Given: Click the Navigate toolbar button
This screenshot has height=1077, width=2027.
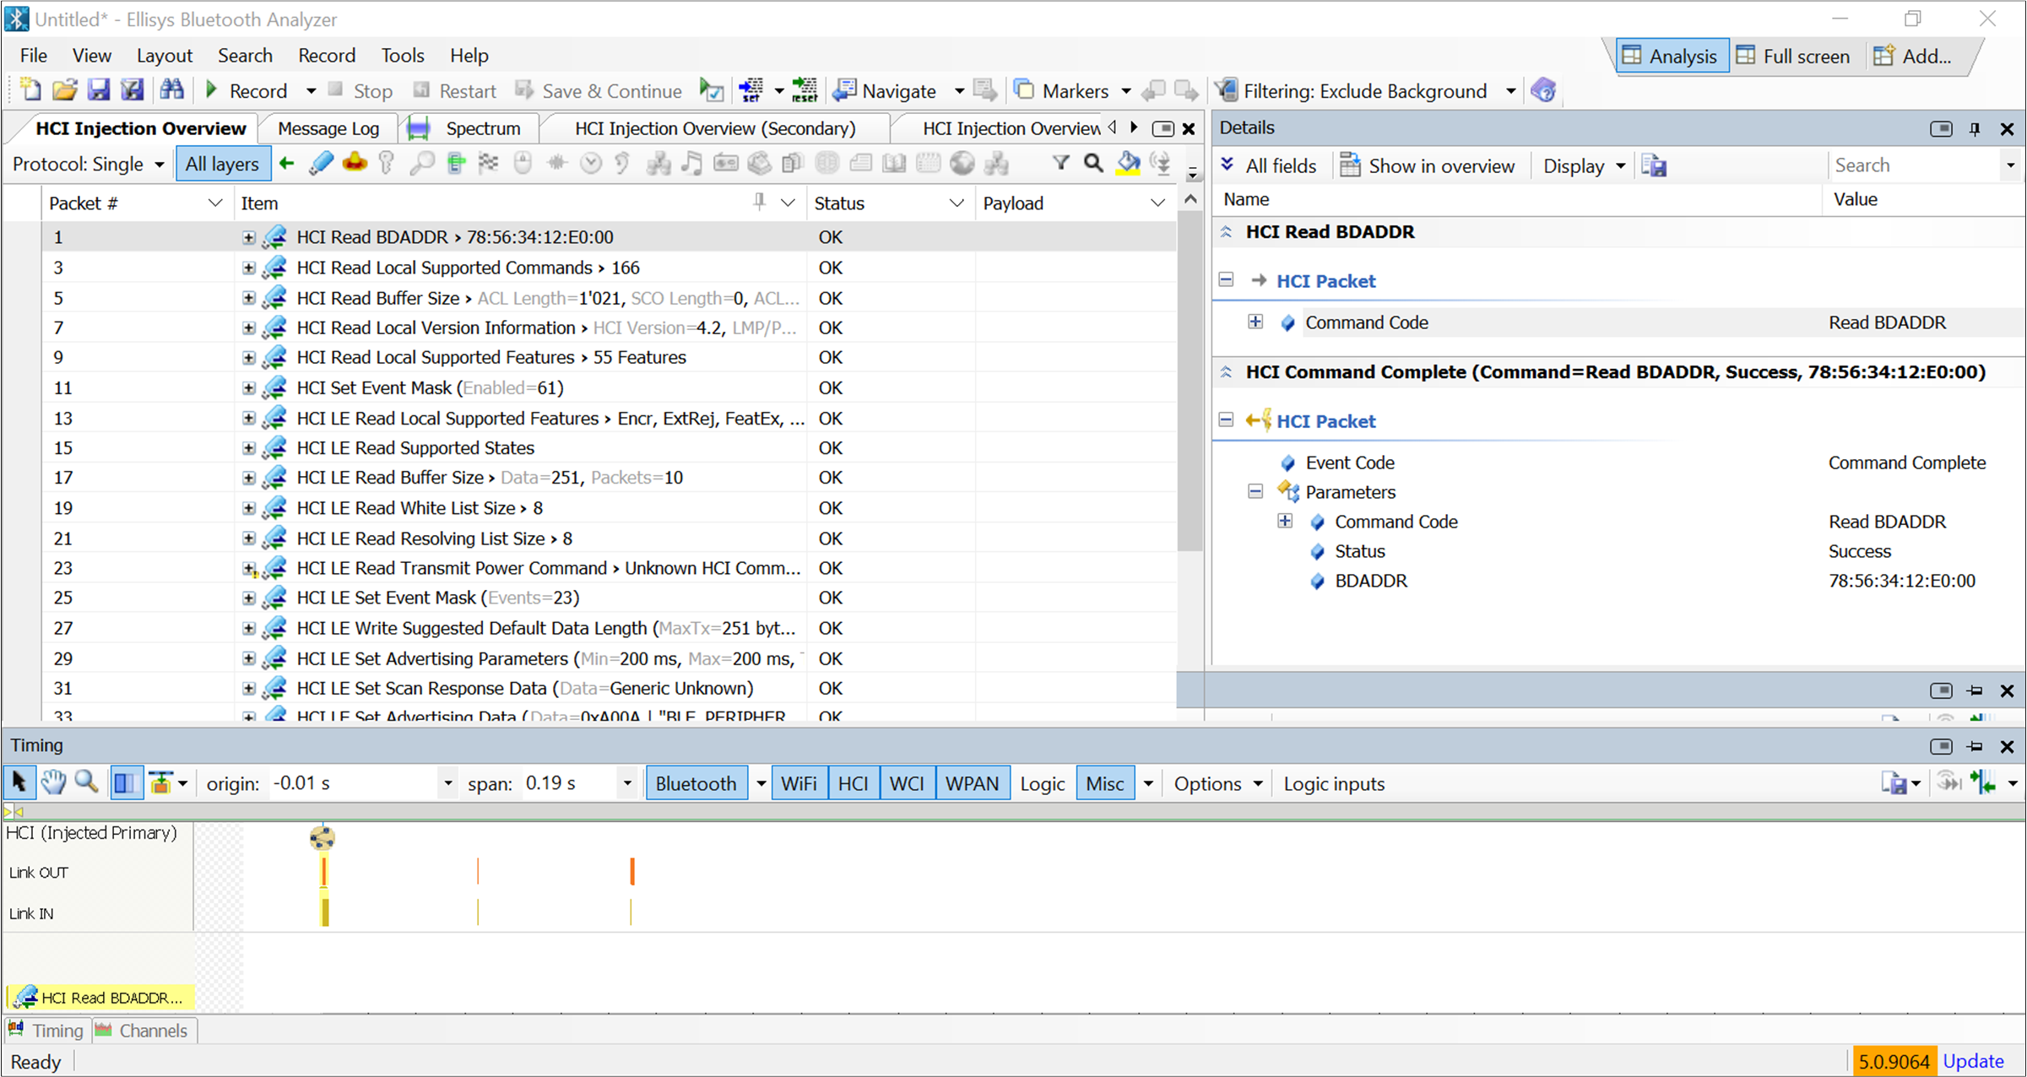Looking at the screenshot, I should [885, 90].
